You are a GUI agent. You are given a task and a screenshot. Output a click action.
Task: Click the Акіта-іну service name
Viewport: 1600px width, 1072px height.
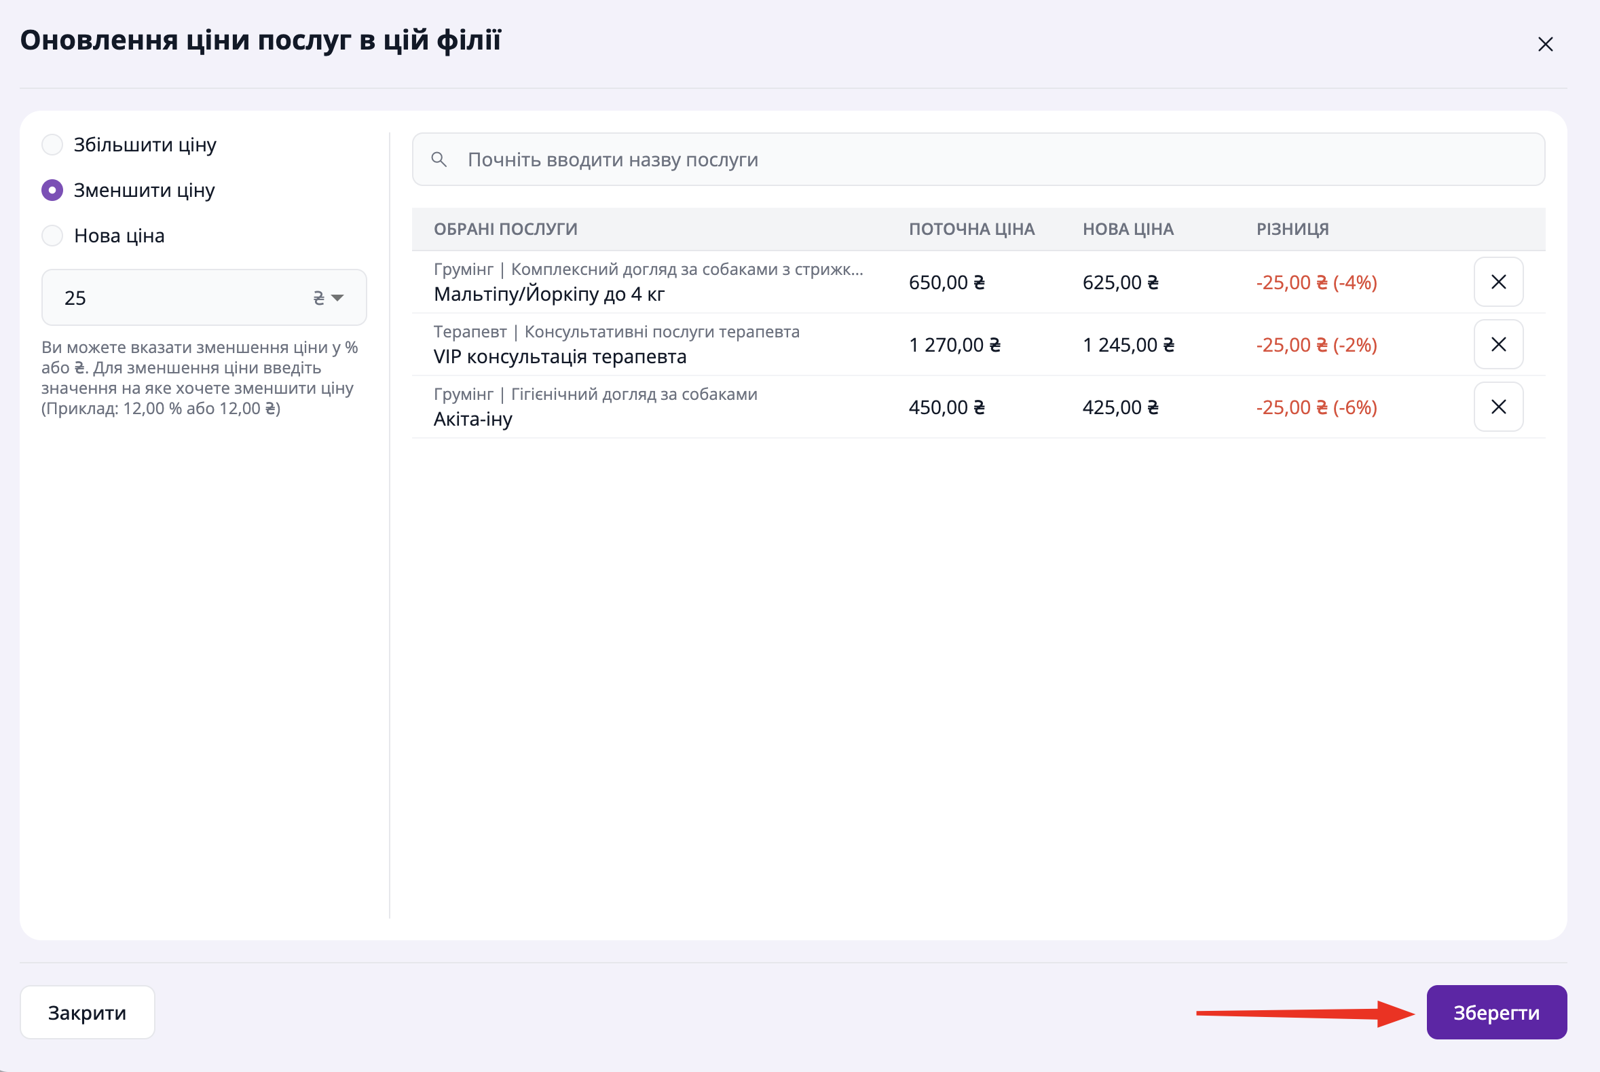473,419
